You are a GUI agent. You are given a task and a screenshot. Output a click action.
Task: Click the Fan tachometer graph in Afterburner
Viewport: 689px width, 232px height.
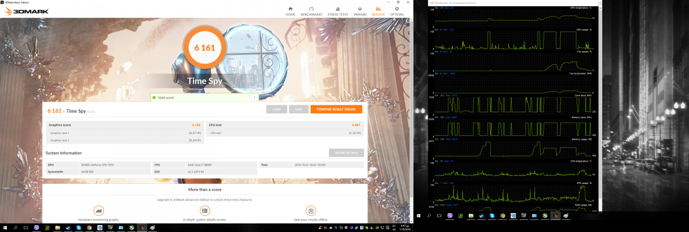click(x=513, y=84)
